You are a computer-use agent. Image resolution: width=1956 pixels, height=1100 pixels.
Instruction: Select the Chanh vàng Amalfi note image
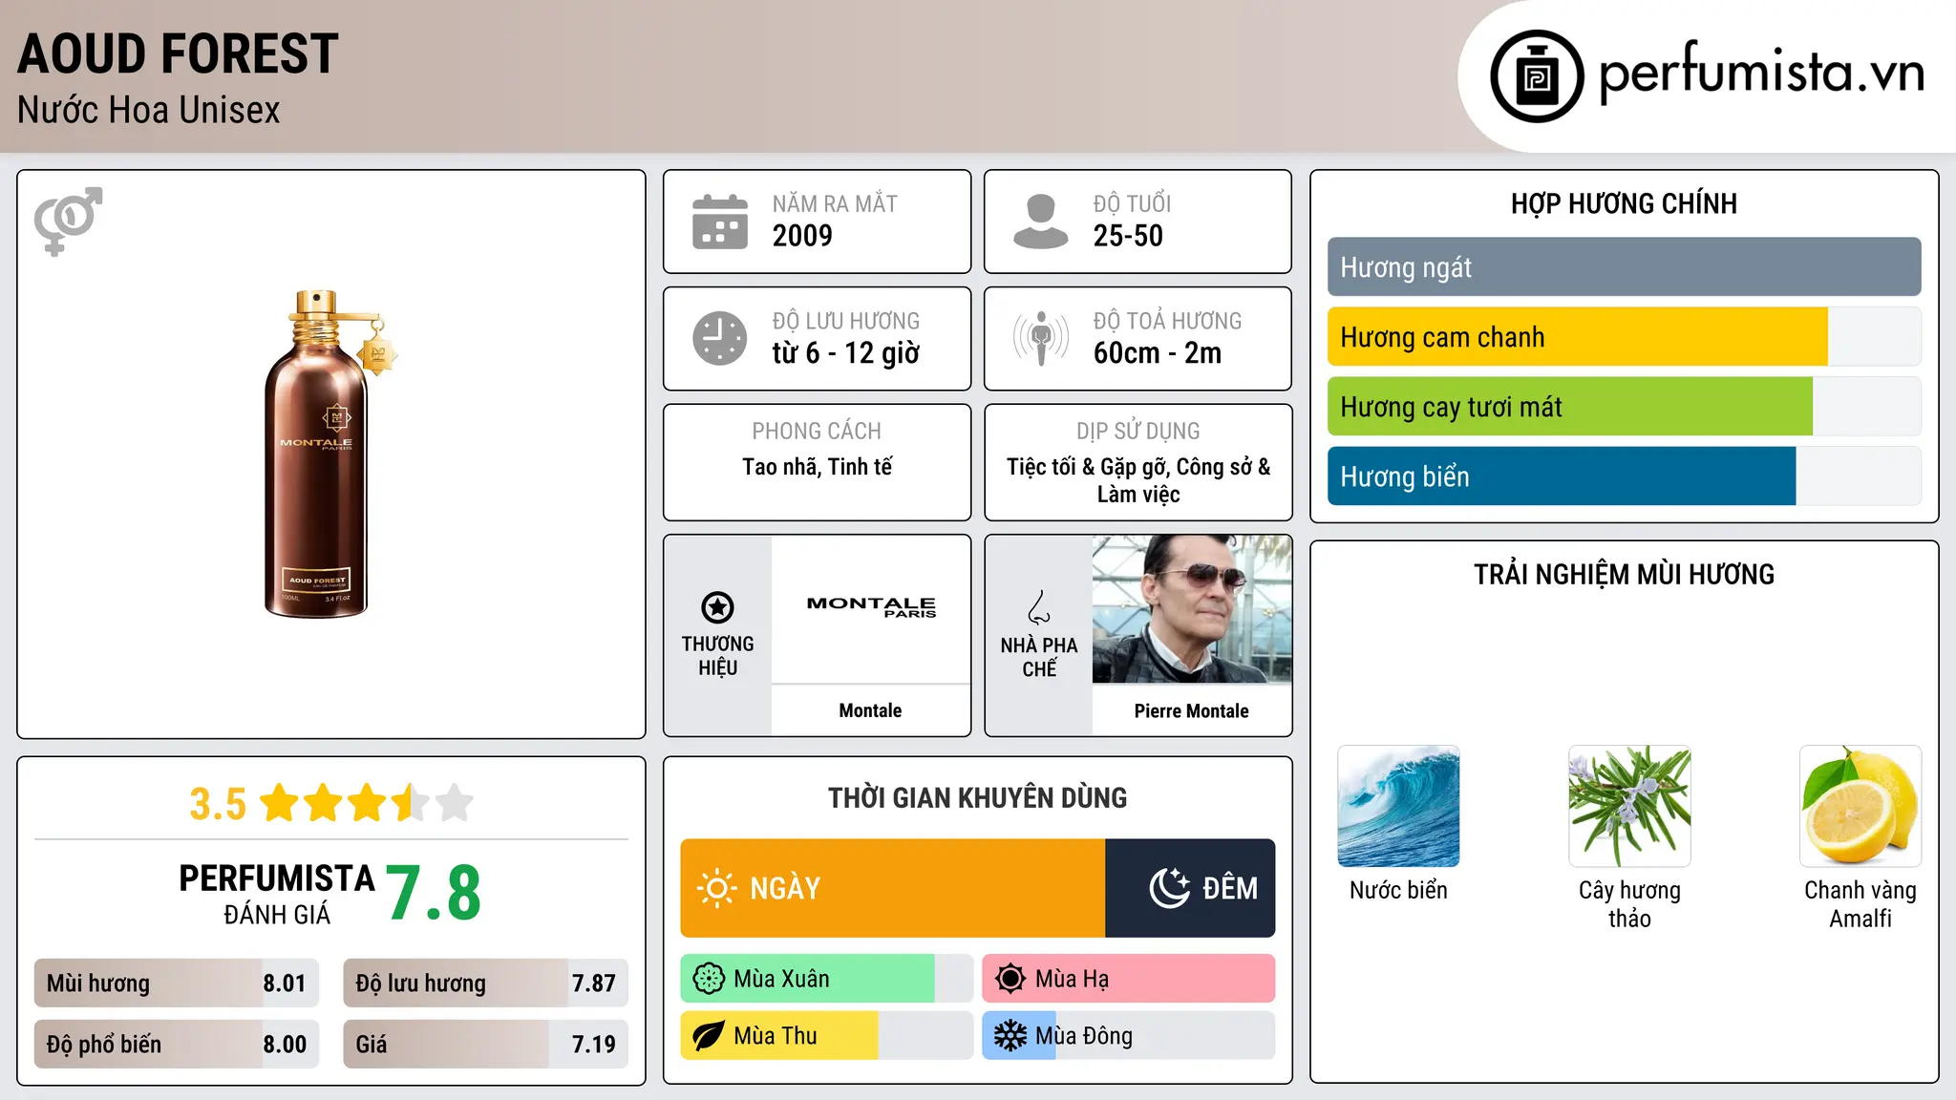[1860, 806]
